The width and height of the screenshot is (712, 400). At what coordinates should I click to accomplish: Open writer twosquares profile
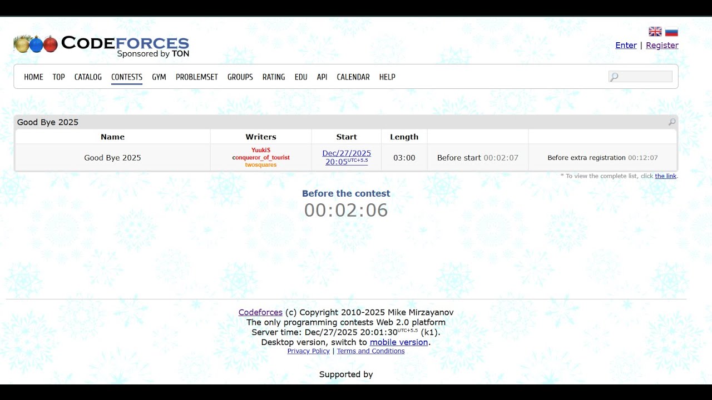261,164
